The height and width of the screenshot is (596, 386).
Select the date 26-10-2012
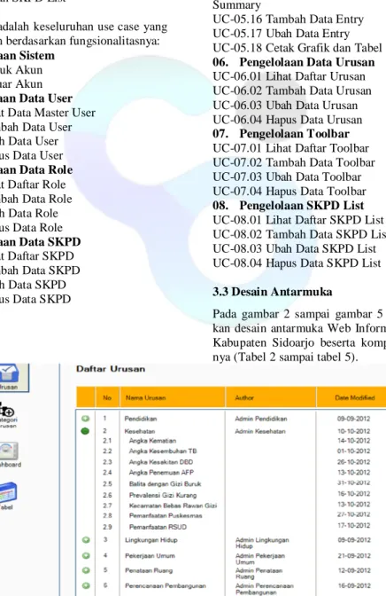tap(354, 462)
